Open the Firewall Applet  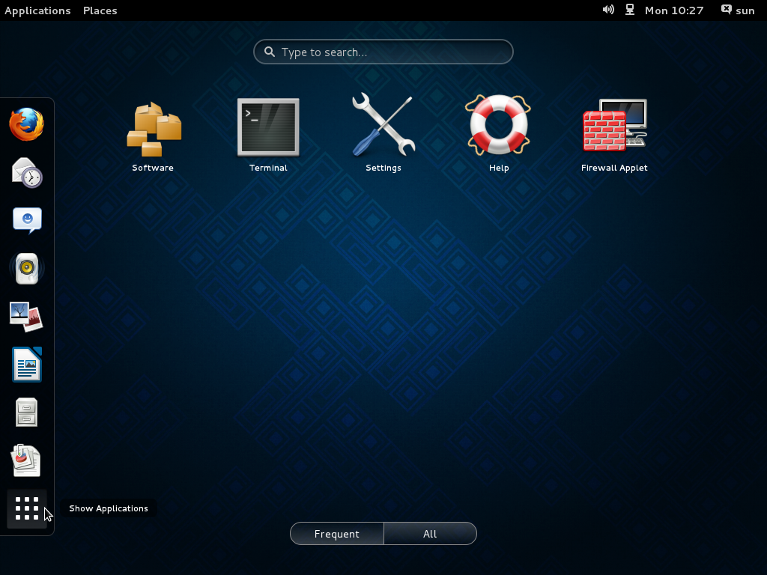pyautogui.click(x=614, y=127)
